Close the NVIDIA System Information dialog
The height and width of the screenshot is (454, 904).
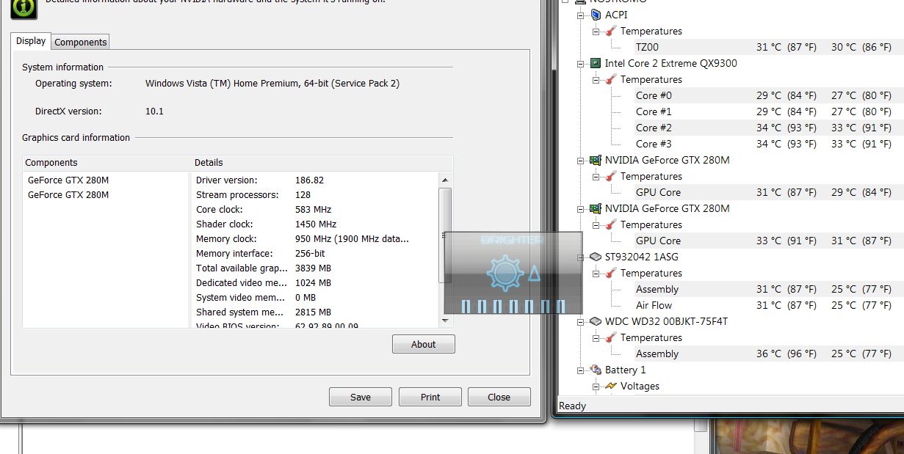499,397
